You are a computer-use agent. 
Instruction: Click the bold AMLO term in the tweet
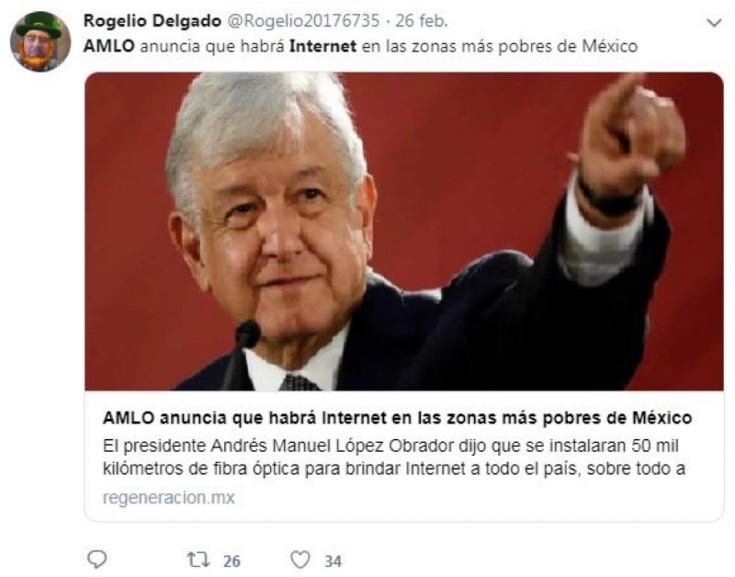[108, 46]
